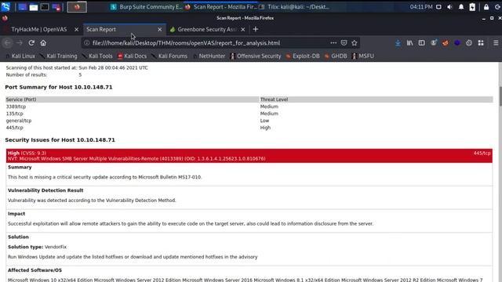Click the URL bar with report_for_analysis.html
This screenshot has width=502, height=282.
coord(186,43)
